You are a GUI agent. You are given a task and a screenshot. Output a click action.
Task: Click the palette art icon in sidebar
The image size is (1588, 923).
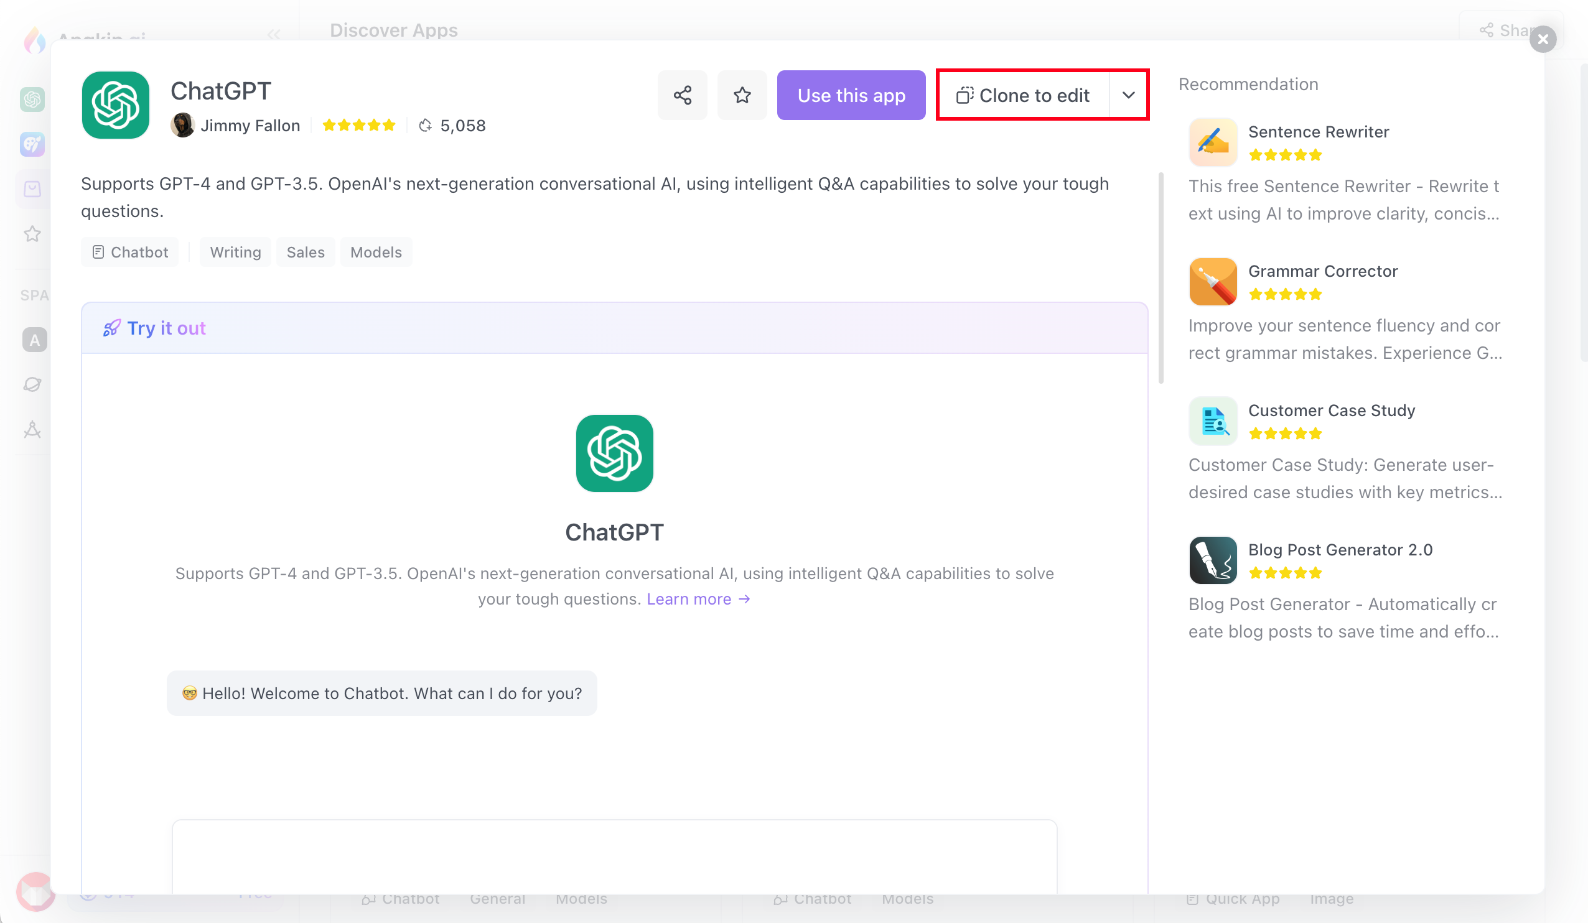click(32, 144)
